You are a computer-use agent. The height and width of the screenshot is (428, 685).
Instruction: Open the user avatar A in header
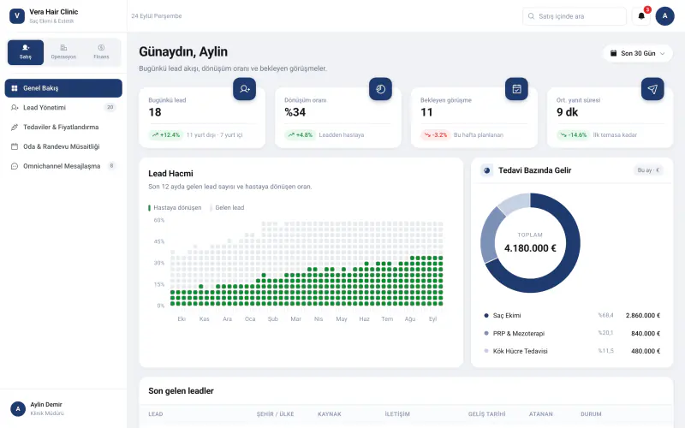point(665,16)
